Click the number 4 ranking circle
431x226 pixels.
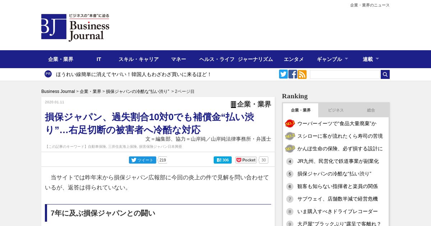pyautogui.click(x=290, y=161)
